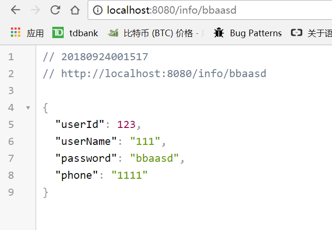The image size is (332, 230).
Task: Click the BTC price chart favicon
Action: 113,33
